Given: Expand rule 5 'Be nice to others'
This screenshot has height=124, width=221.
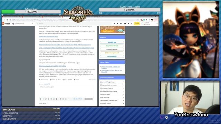Looking at the screenshot, I should pyautogui.click(x=112, y=94).
